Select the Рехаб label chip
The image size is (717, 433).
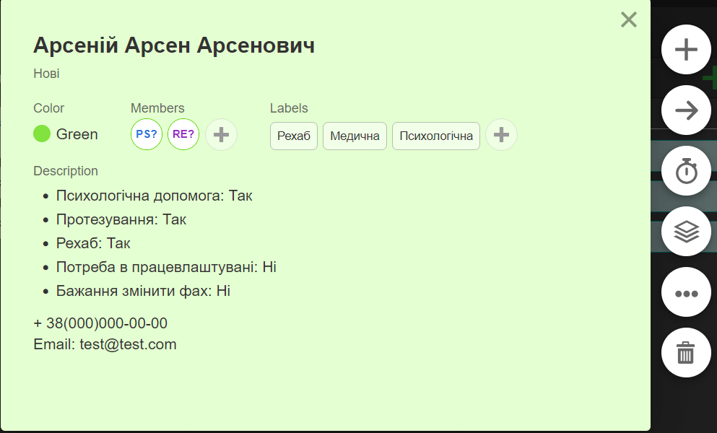point(293,136)
